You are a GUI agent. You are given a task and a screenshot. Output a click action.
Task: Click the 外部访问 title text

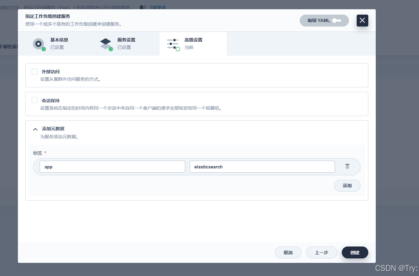click(51, 72)
